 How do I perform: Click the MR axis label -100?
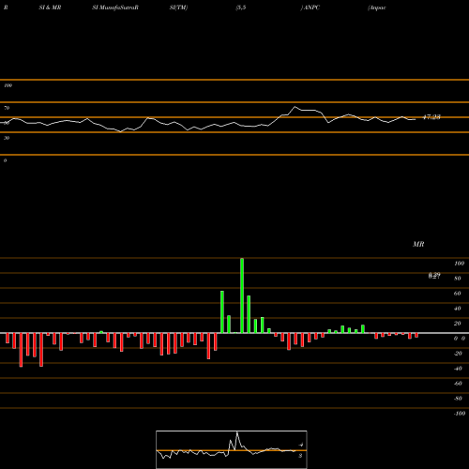[460, 414]
